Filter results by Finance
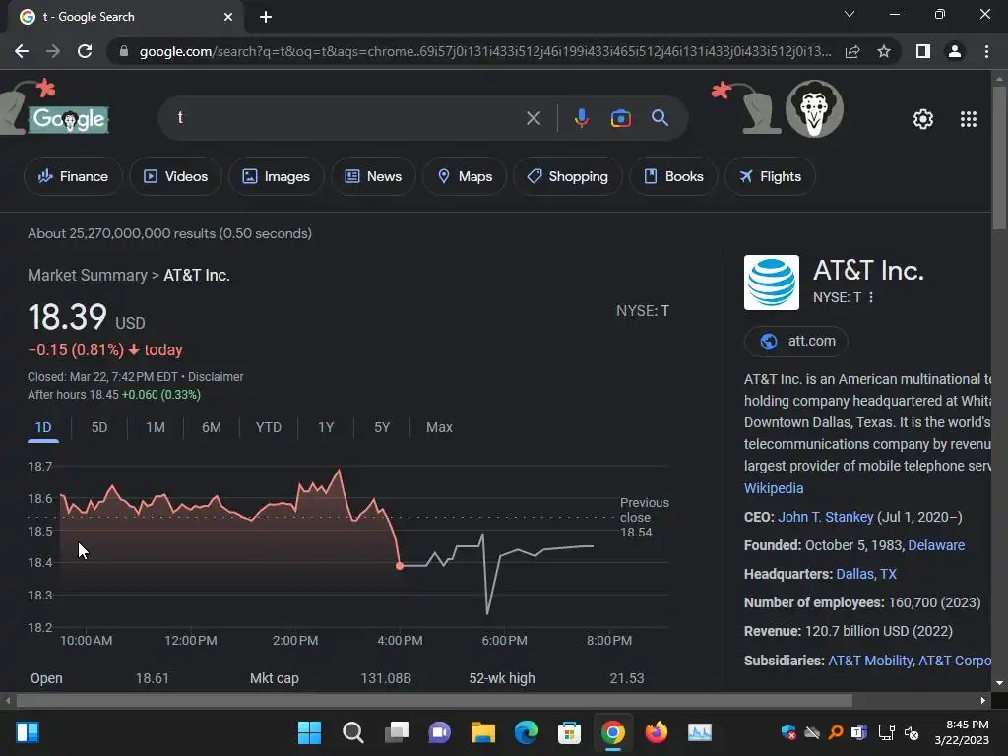The width and height of the screenshot is (1008, 756). pos(73,176)
